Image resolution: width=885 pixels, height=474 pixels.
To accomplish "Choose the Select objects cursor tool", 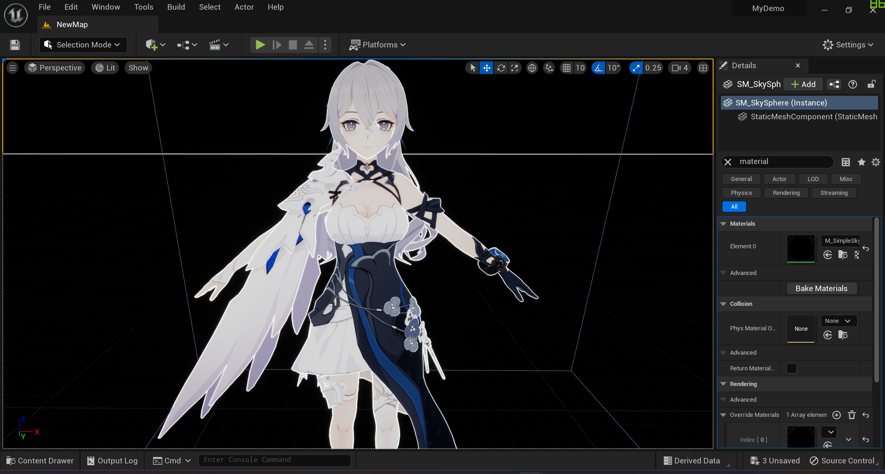I will (472, 68).
